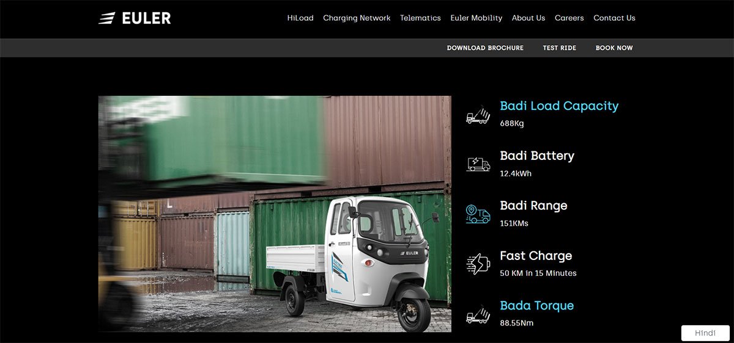Select the Bada Torque truck icon
Image resolution: width=734 pixels, height=343 pixels.
478,314
